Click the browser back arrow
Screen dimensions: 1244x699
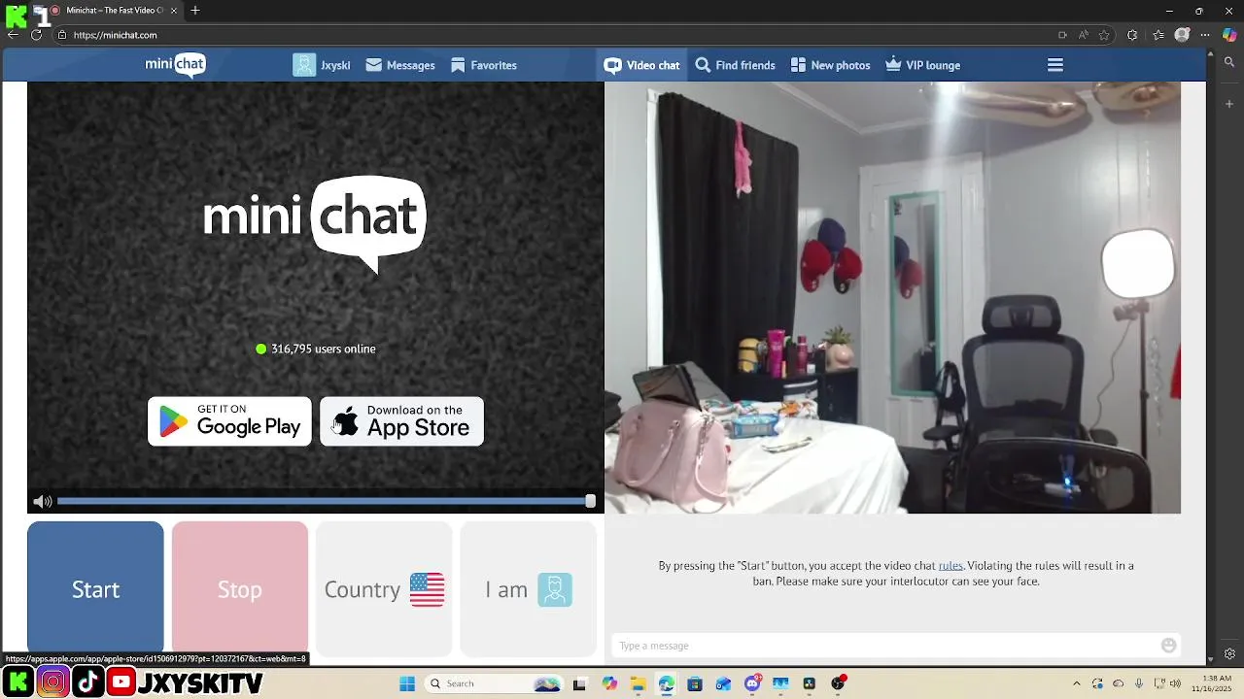13,35
